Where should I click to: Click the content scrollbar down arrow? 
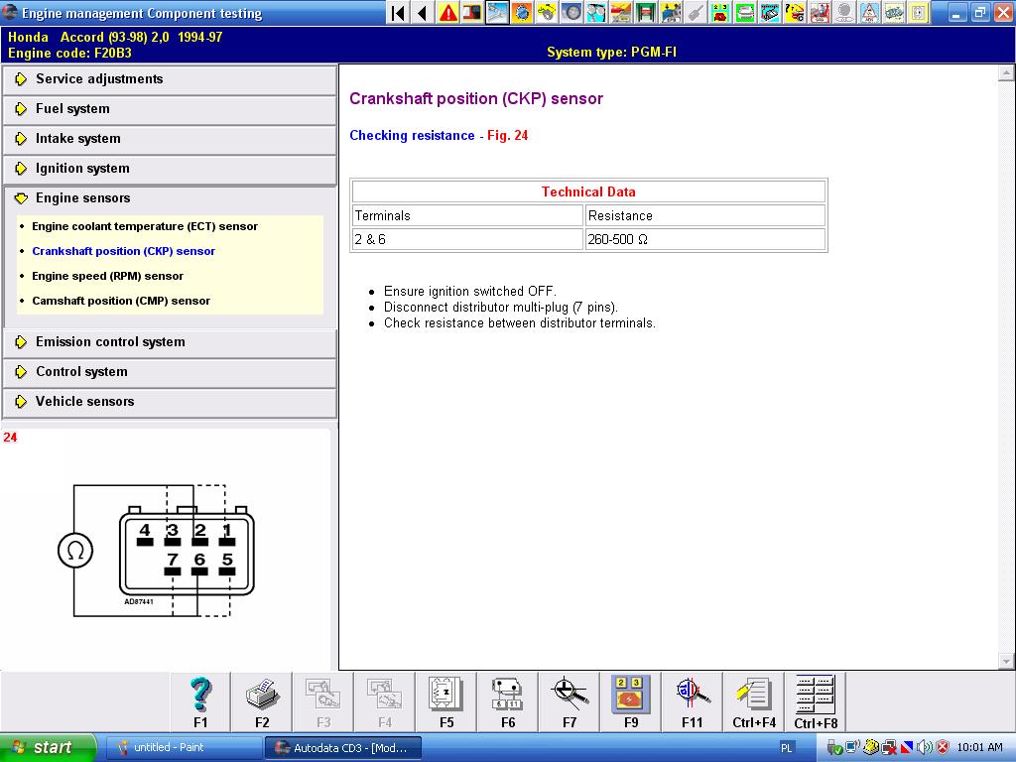(x=1006, y=662)
